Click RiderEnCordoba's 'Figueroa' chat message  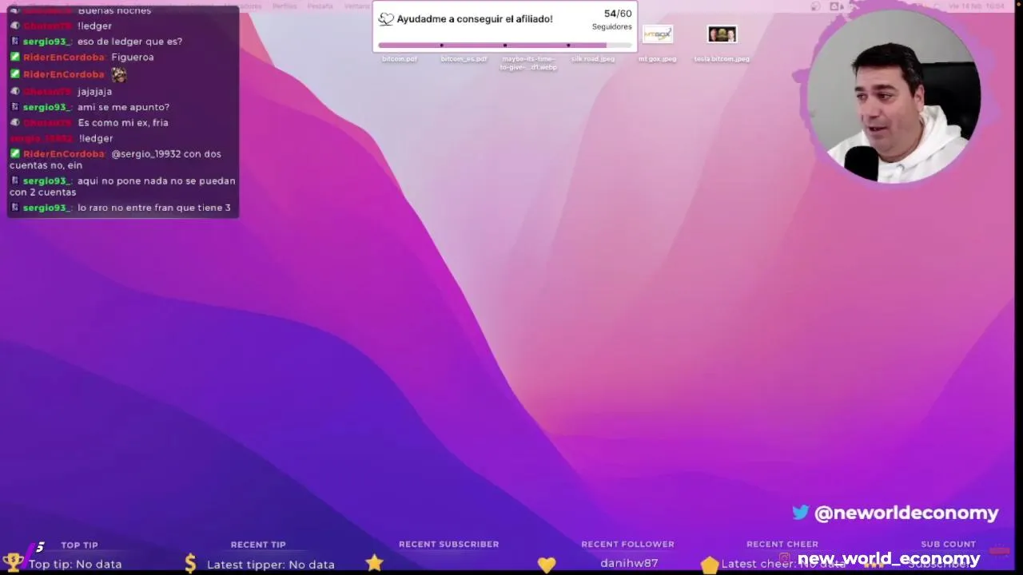(x=133, y=57)
